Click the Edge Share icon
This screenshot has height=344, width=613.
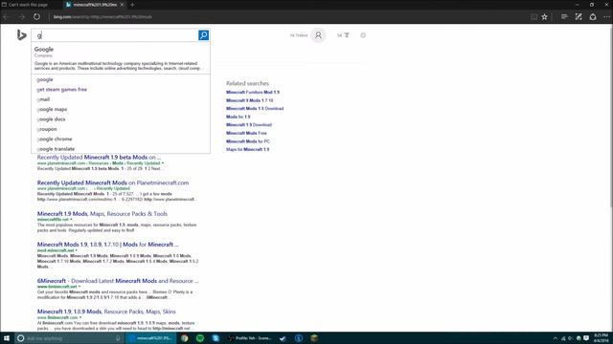[593, 17]
